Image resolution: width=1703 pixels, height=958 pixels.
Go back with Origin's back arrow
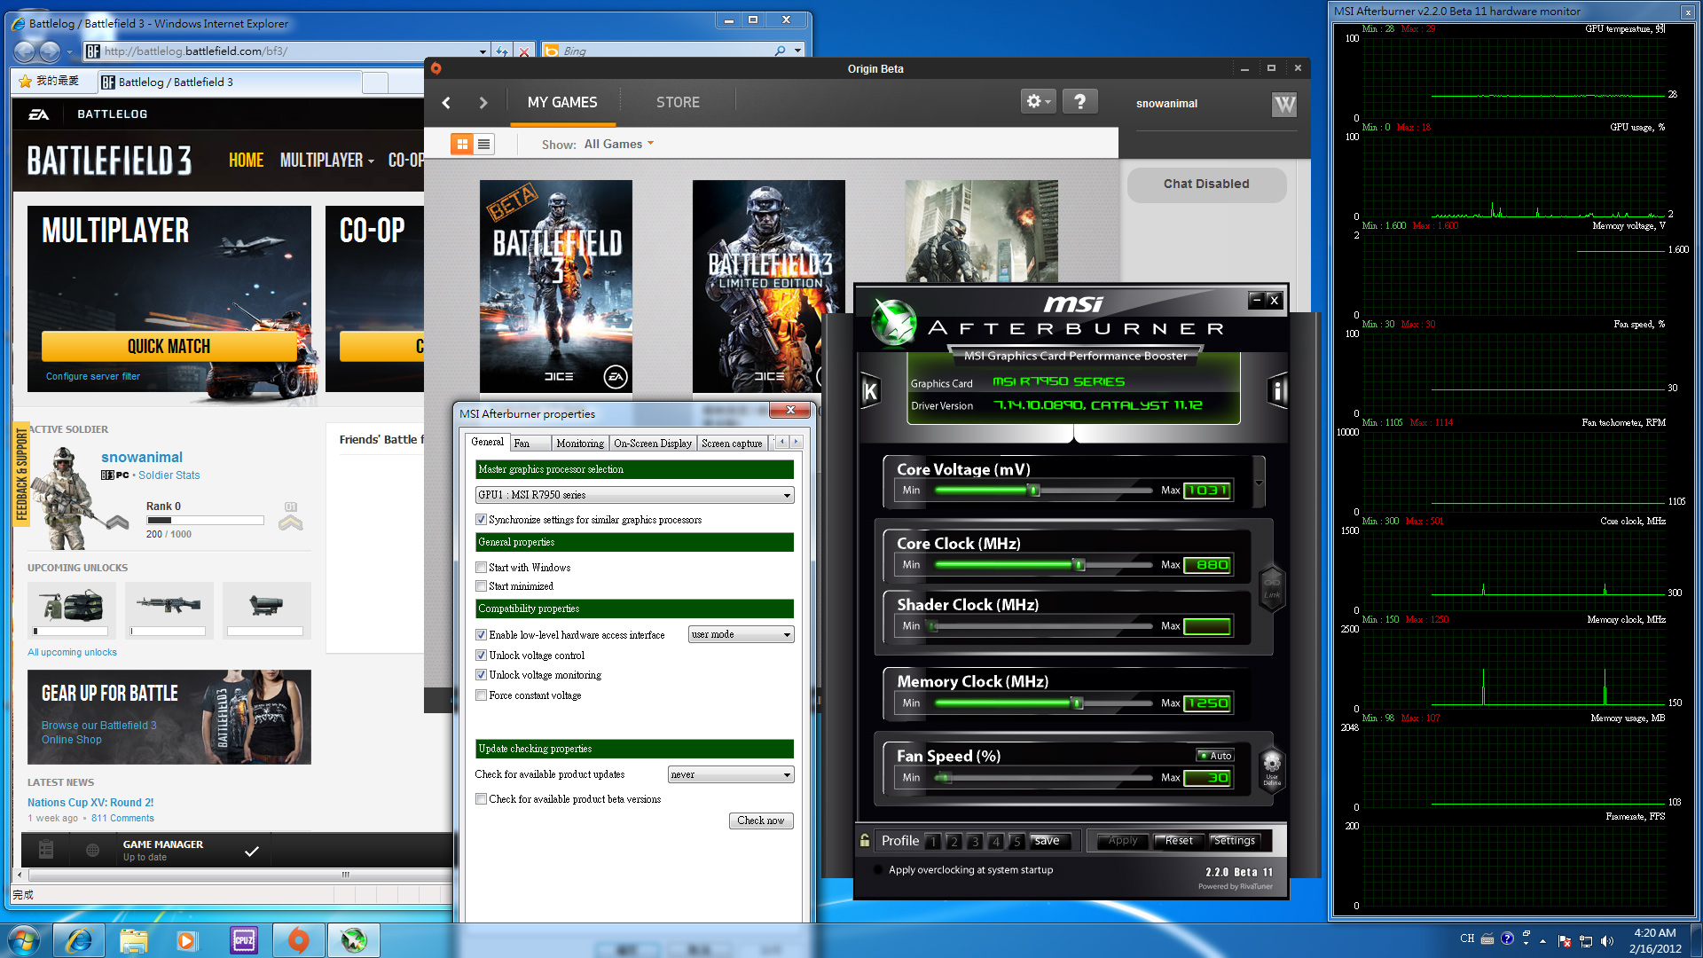tap(446, 103)
